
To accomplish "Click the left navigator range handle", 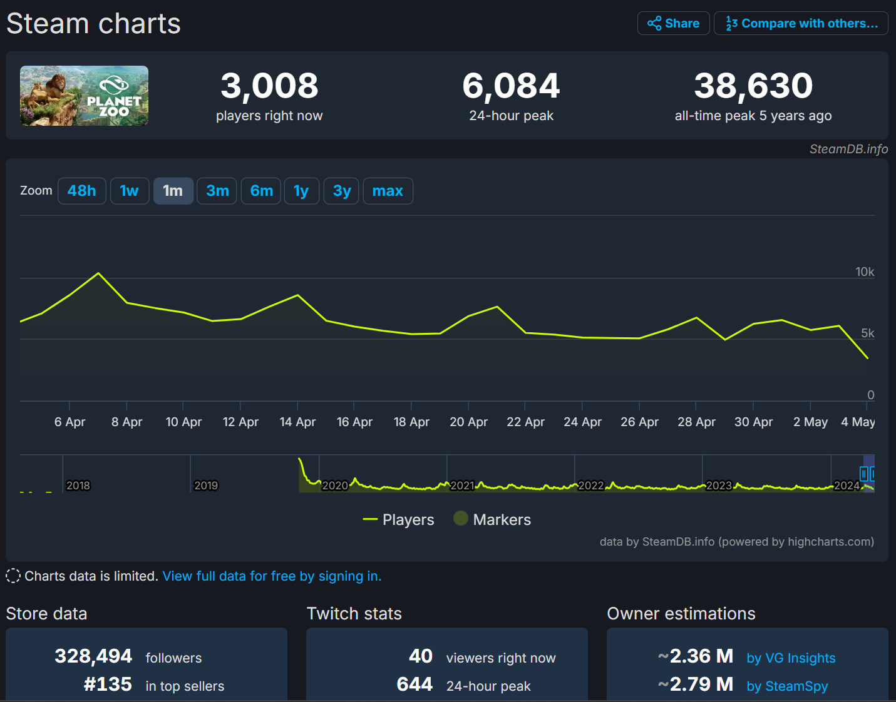I will click(863, 474).
